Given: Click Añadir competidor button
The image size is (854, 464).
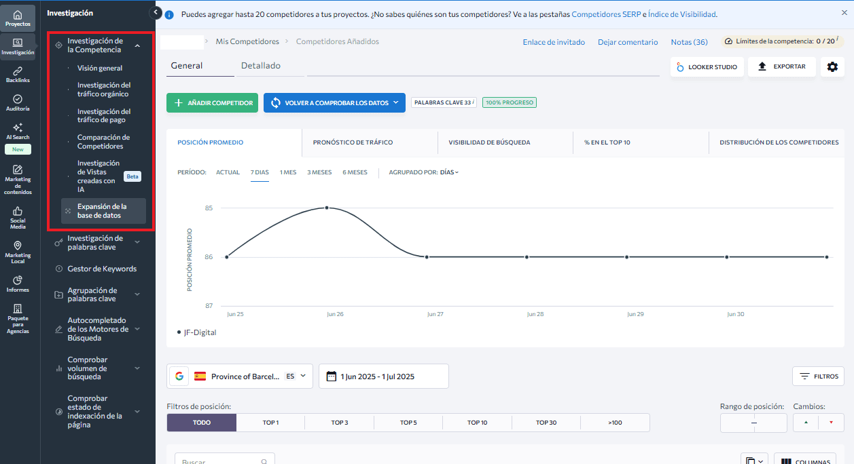Looking at the screenshot, I should [x=212, y=103].
